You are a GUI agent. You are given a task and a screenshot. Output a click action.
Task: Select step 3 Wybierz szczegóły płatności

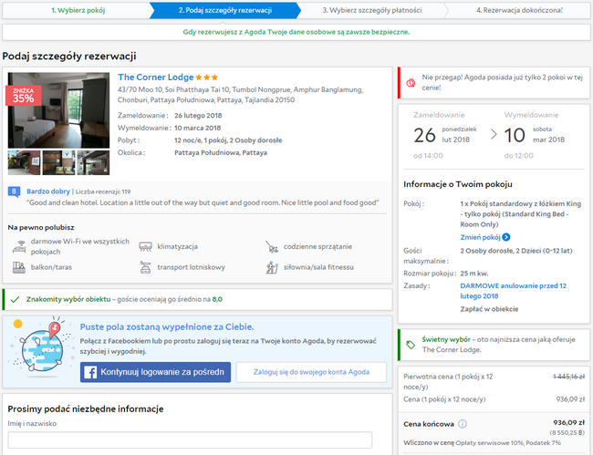point(371,10)
